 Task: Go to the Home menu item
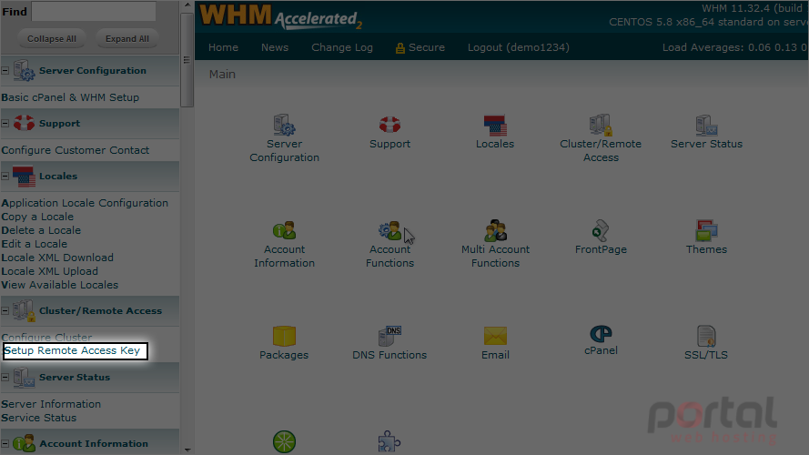coord(223,47)
